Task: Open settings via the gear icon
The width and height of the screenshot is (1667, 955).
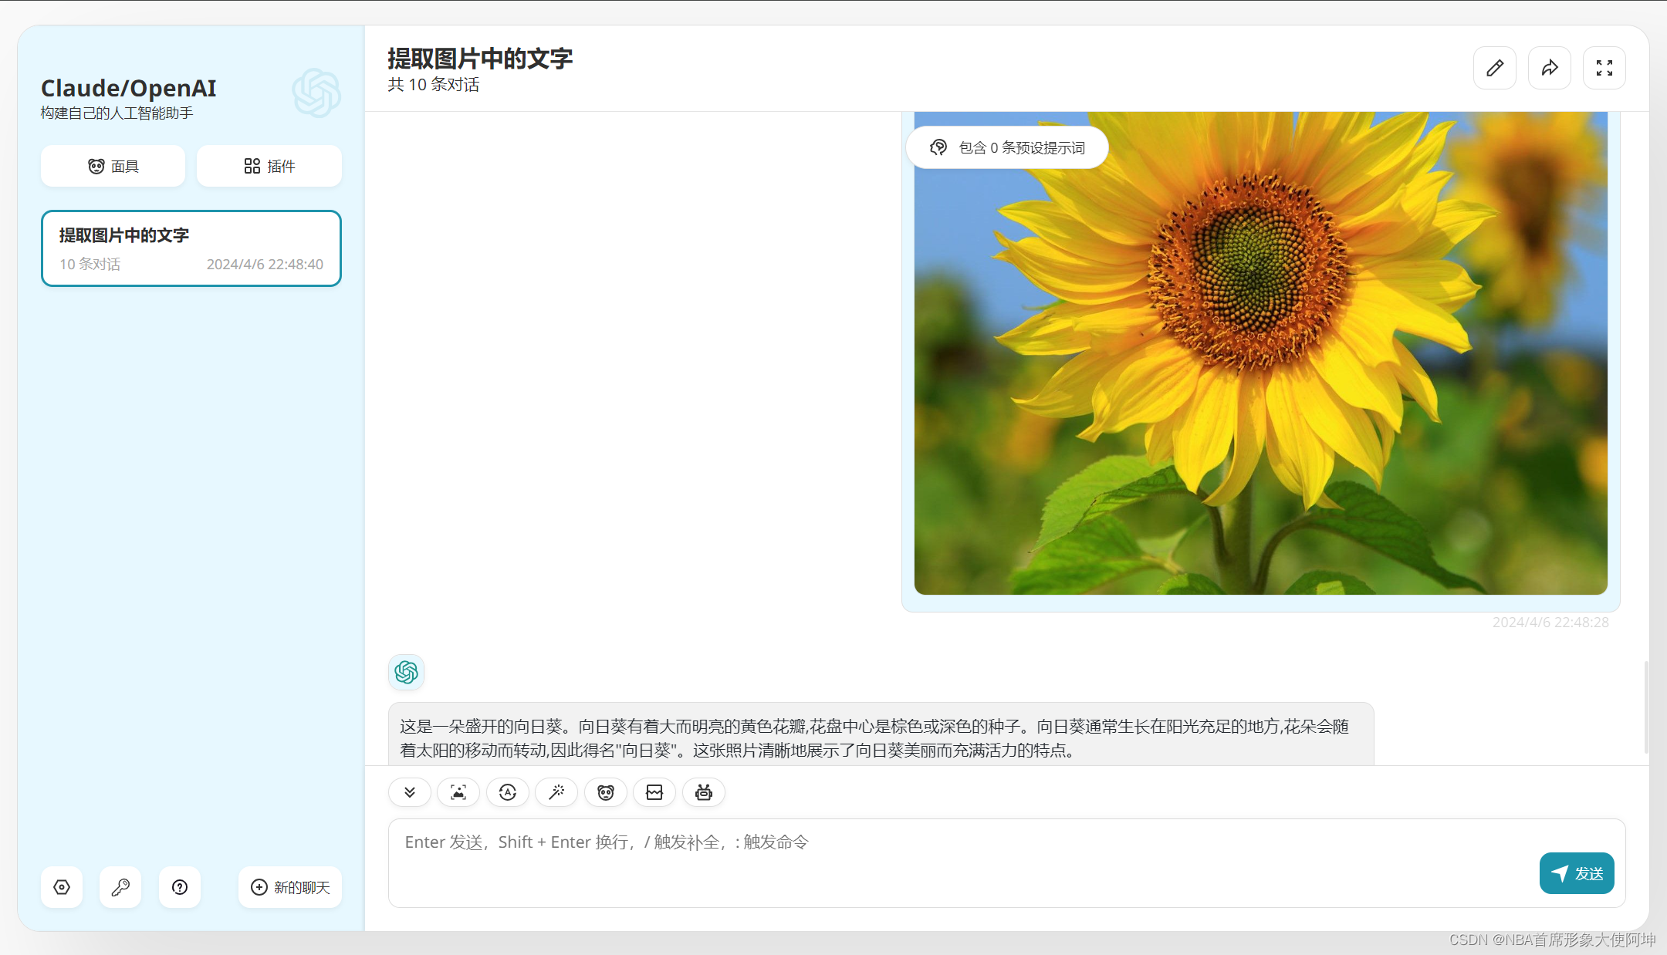Action: (x=62, y=887)
